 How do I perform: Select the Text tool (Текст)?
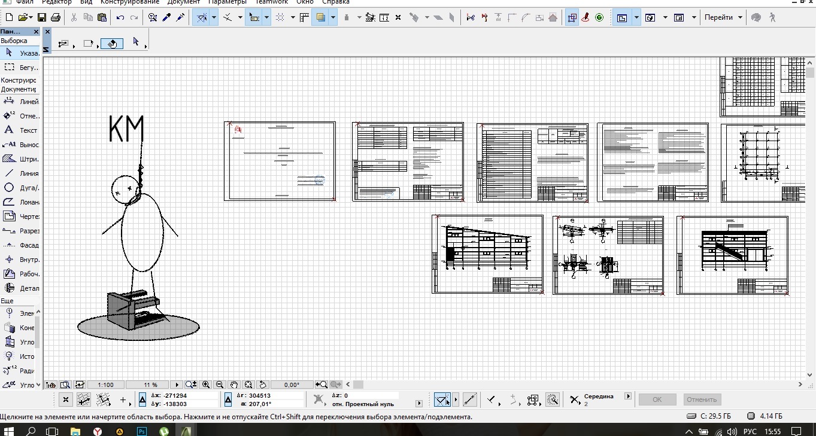click(x=20, y=130)
